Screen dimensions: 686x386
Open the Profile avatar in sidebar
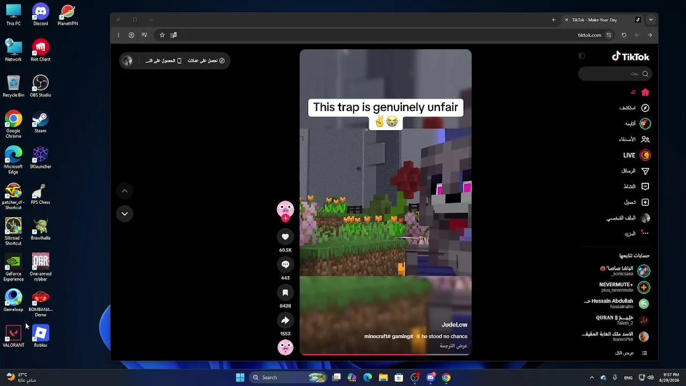(x=645, y=218)
